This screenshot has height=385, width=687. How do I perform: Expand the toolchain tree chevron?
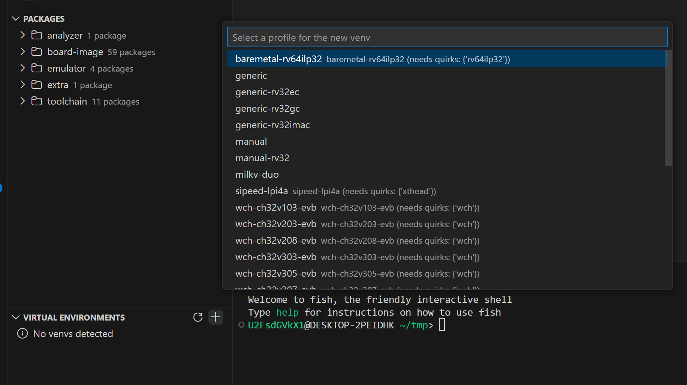(x=22, y=101)
